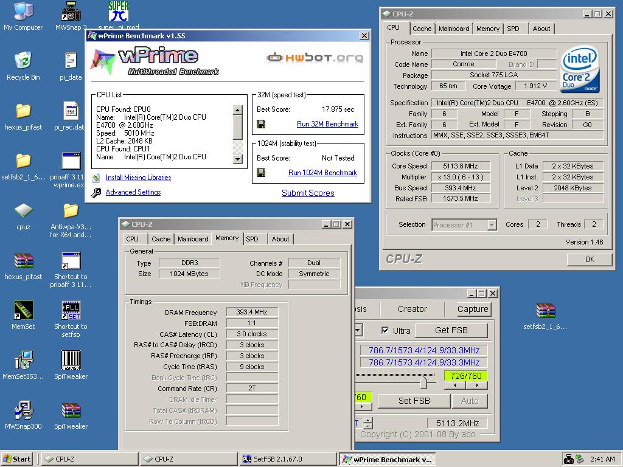Viewport: 623px width, 467px height.
Task: Click the Set FSB button
Action: (414, 401)
